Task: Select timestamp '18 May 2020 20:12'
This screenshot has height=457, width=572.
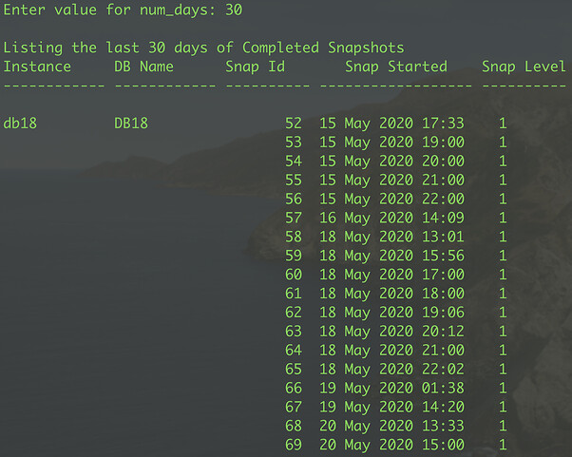Action: (391, 332)
